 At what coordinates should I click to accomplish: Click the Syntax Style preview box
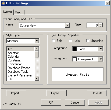coord(78,74)
